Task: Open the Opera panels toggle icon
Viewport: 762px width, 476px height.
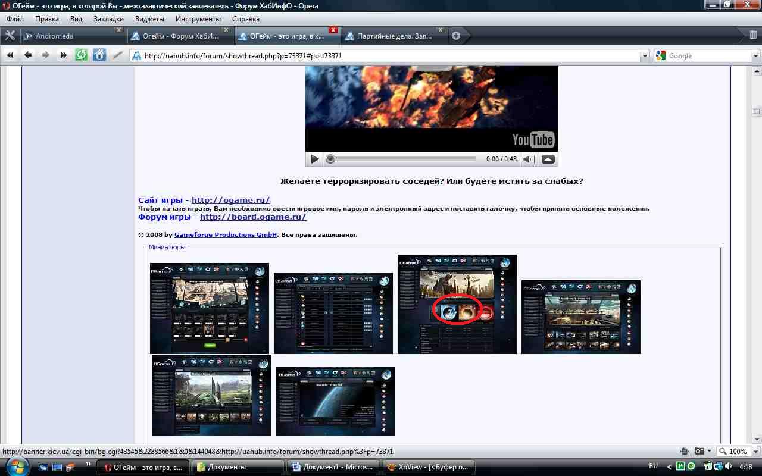Action: (10, 36)
